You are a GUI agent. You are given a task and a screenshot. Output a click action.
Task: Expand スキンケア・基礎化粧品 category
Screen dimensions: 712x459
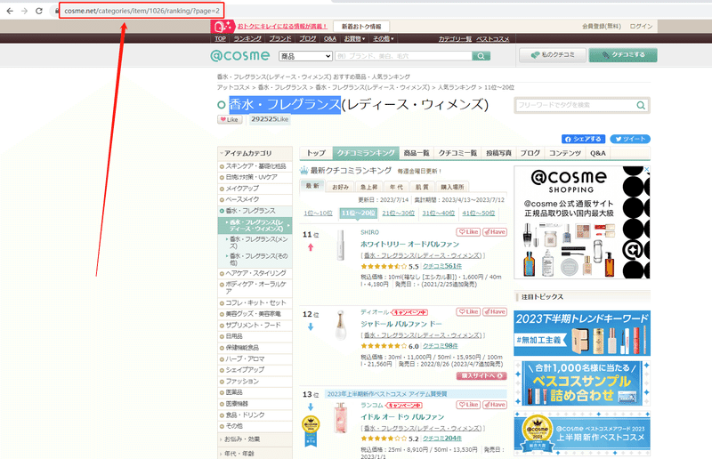tap(255, 166)
